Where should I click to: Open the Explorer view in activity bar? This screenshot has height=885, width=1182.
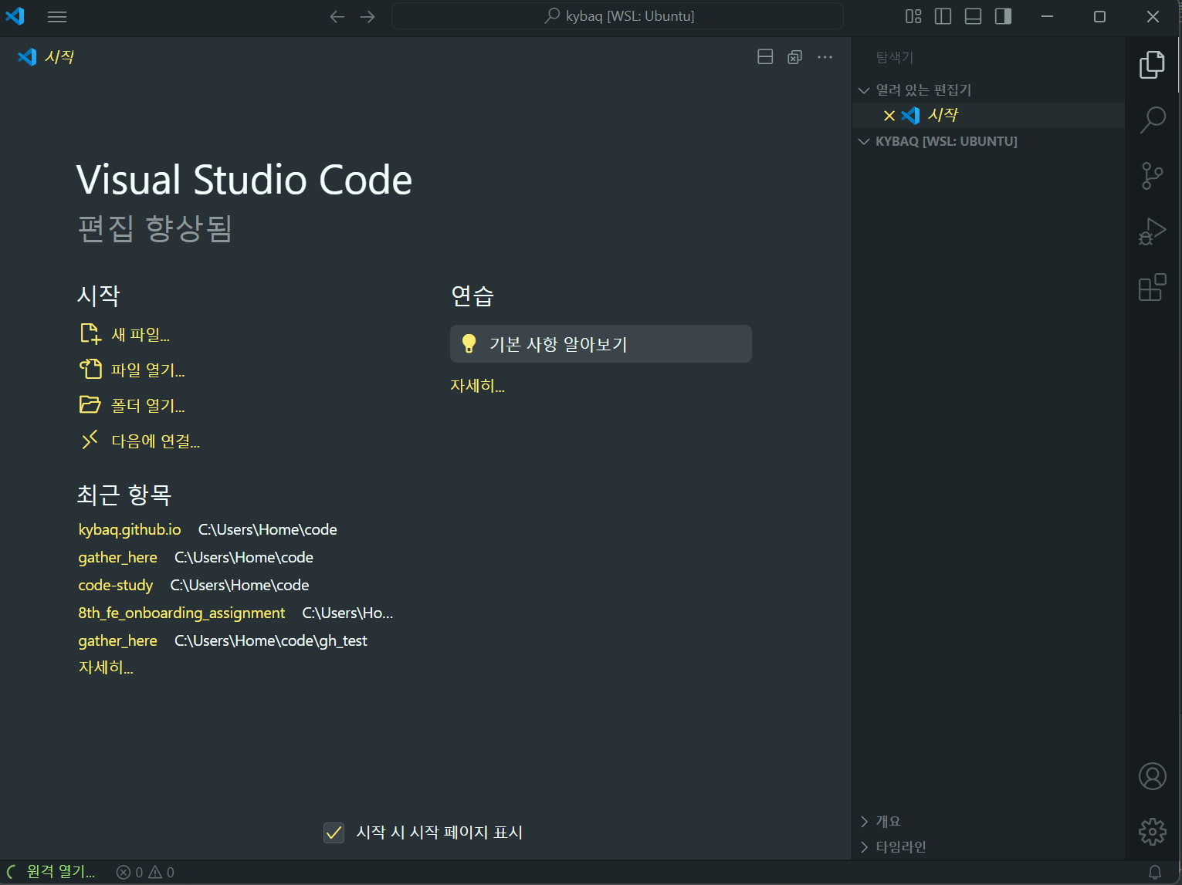coord(1152,65)
